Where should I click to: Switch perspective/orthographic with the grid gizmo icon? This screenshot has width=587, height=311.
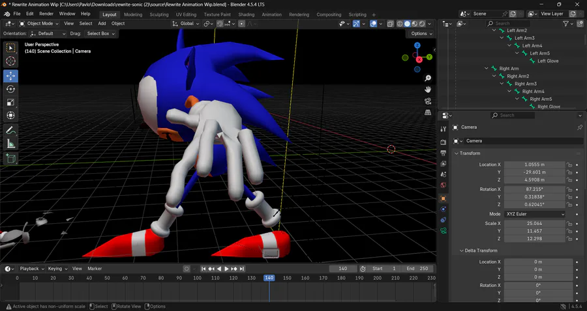pyautogui.click(x=428, y=113)
